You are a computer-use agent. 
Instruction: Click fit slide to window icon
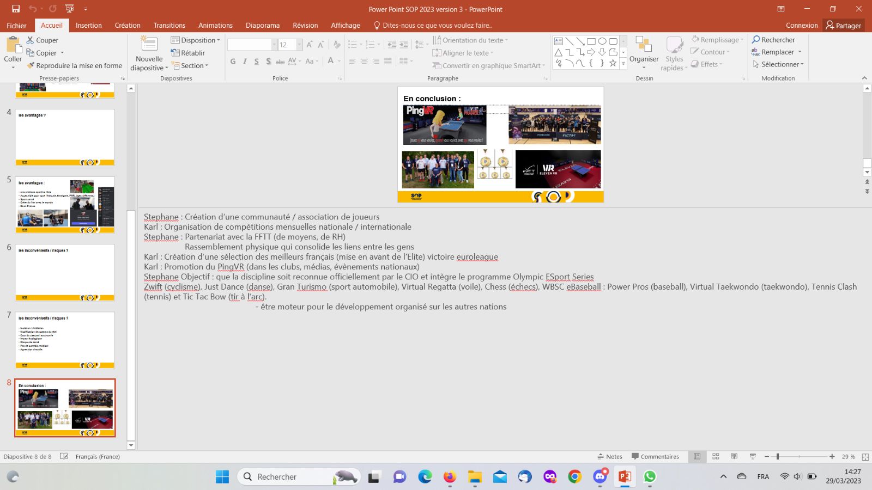pyautogui.click(x=865, y=457)
